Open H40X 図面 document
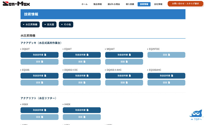This screenshot has width=206, height=125. [x=82, y=117]
